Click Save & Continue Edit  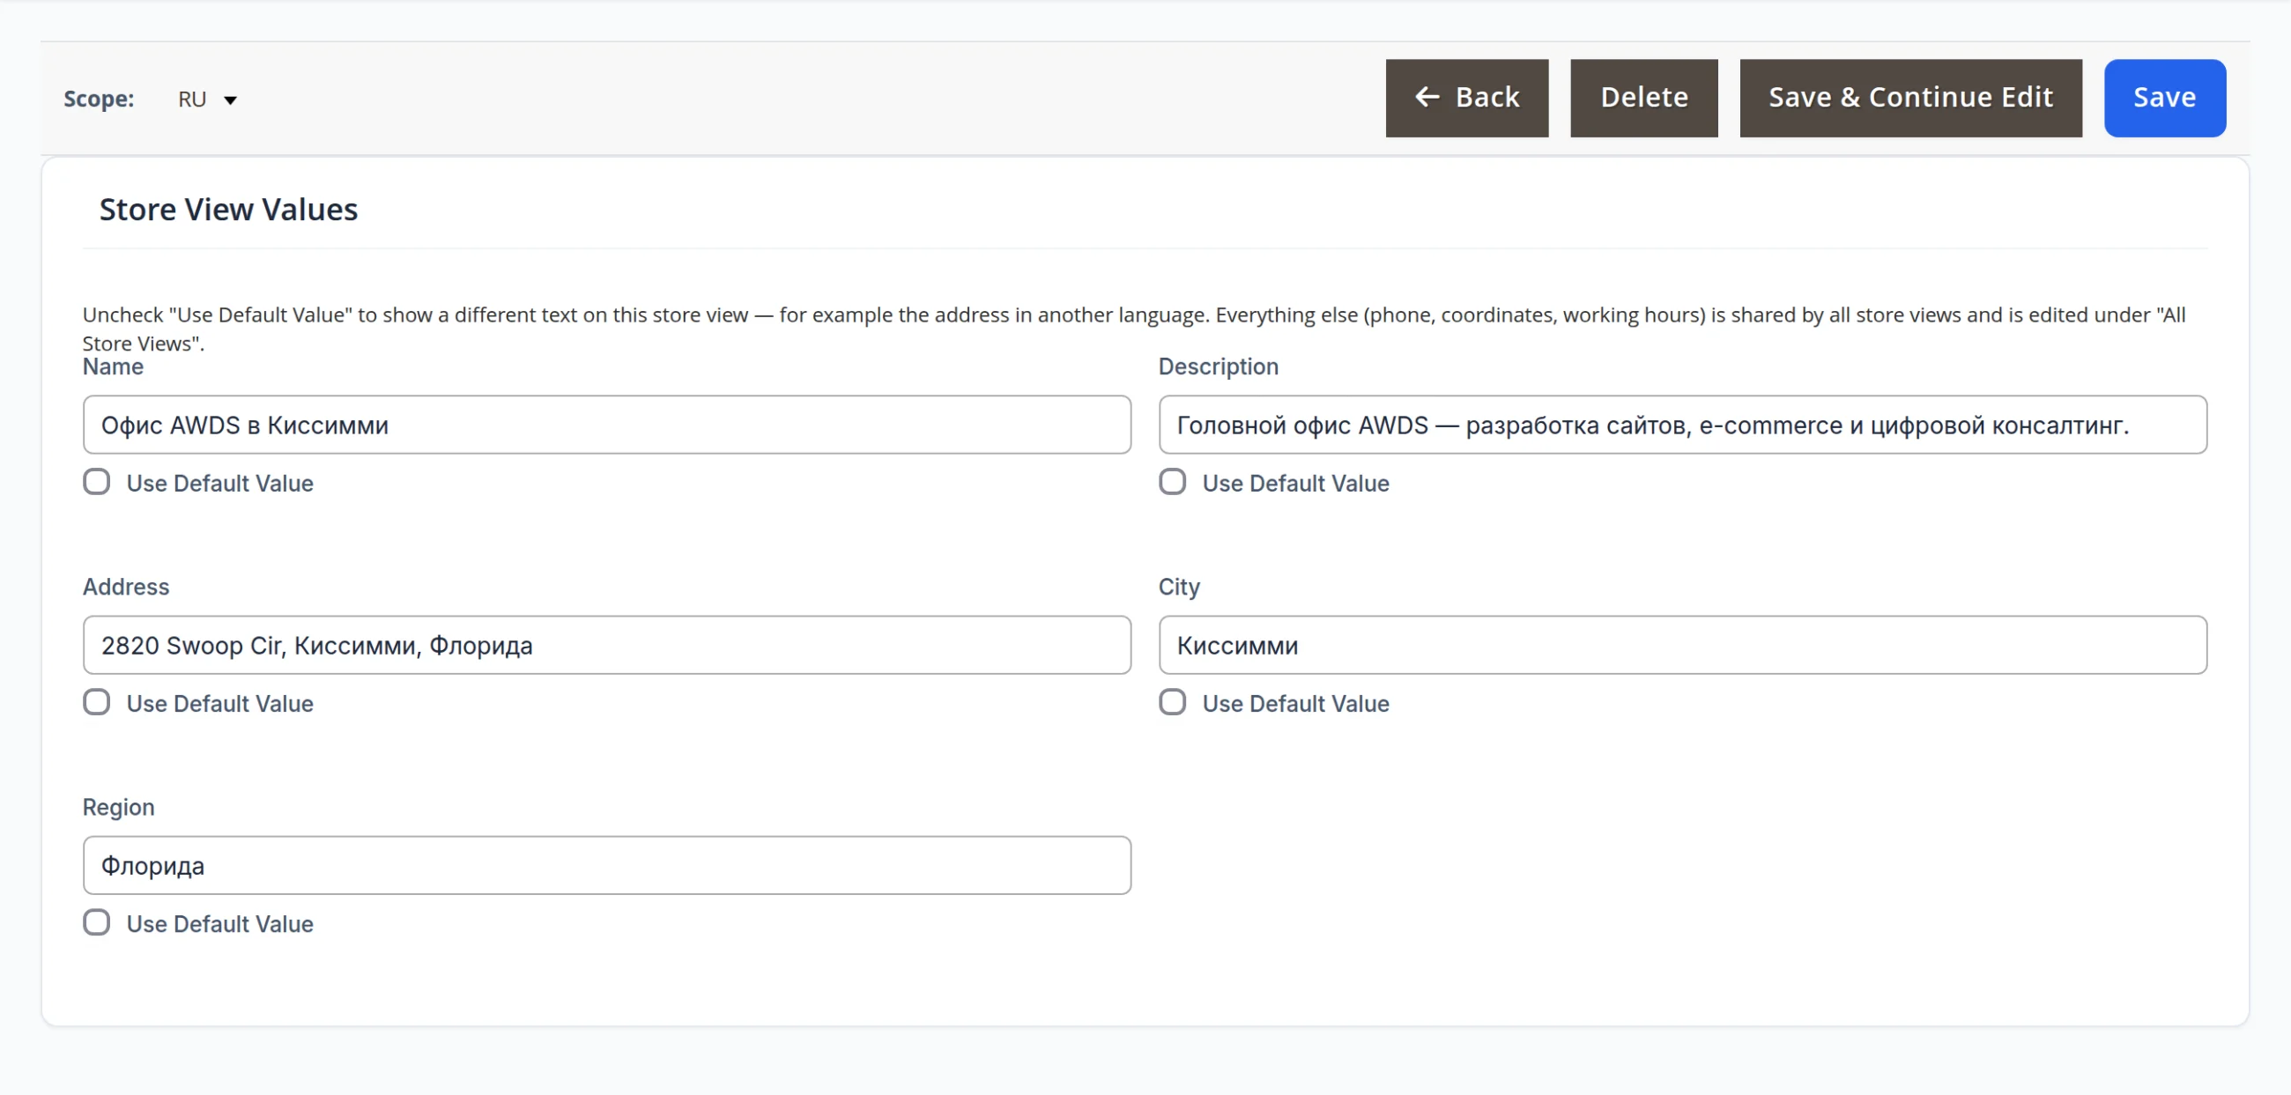click(1910, 98)
